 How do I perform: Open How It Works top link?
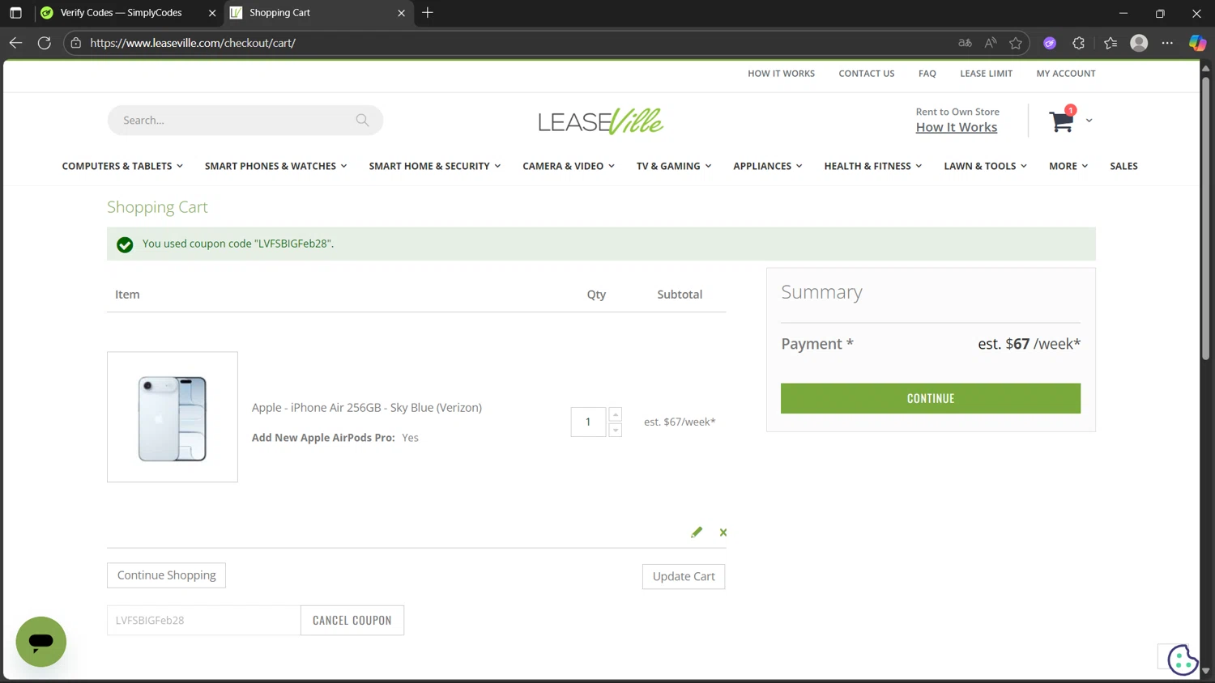781,74
